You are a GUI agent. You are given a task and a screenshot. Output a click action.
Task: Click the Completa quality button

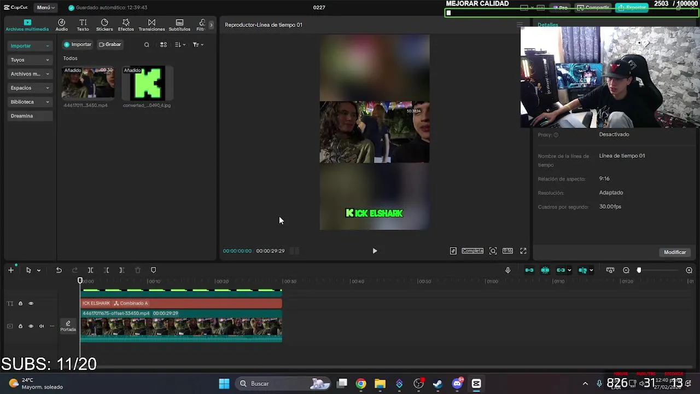[472, 251]
